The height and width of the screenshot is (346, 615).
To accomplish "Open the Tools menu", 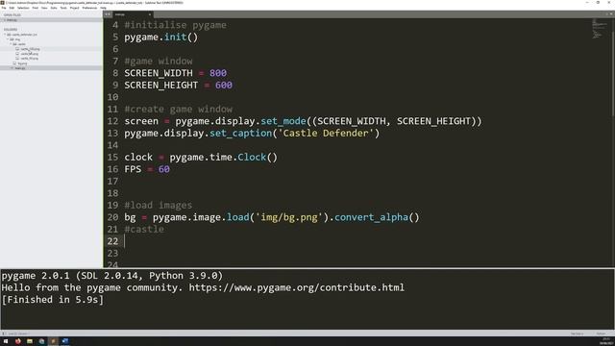I will 63,8.
